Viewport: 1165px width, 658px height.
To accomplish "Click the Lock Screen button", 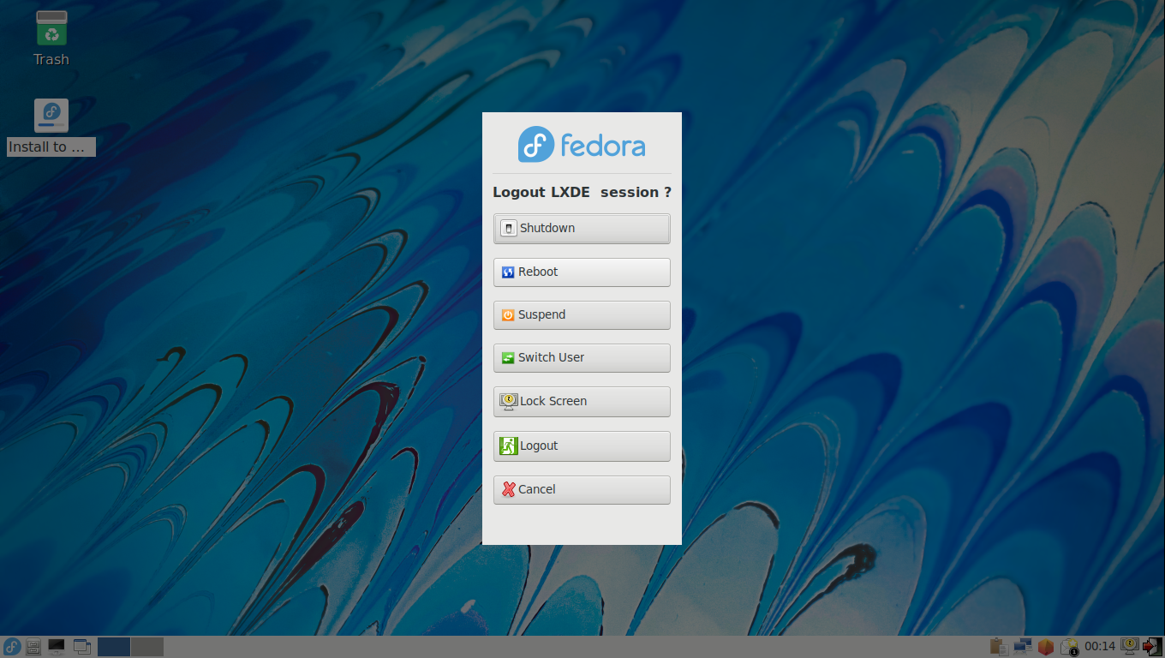I will (x=582, y=402).
